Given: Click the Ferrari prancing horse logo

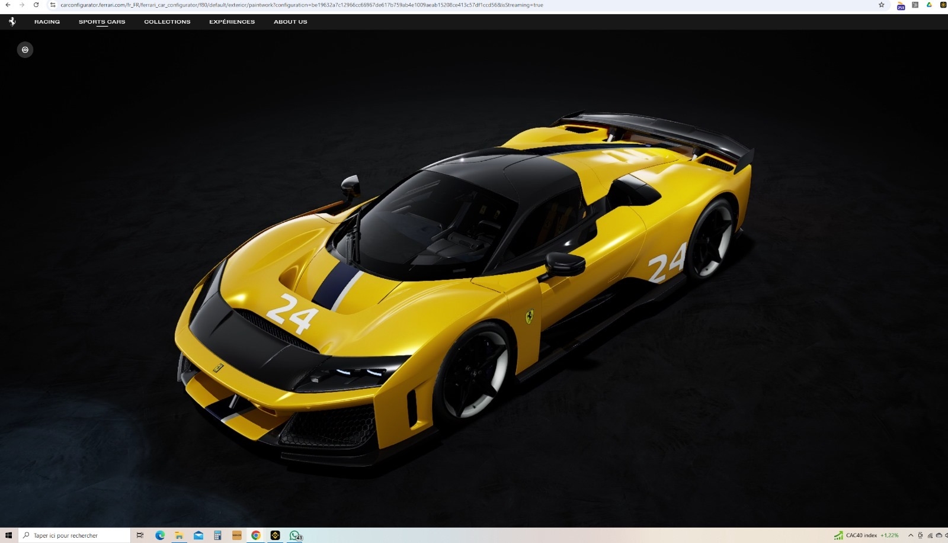Looking at the screenshot, I should pos(12,21).
